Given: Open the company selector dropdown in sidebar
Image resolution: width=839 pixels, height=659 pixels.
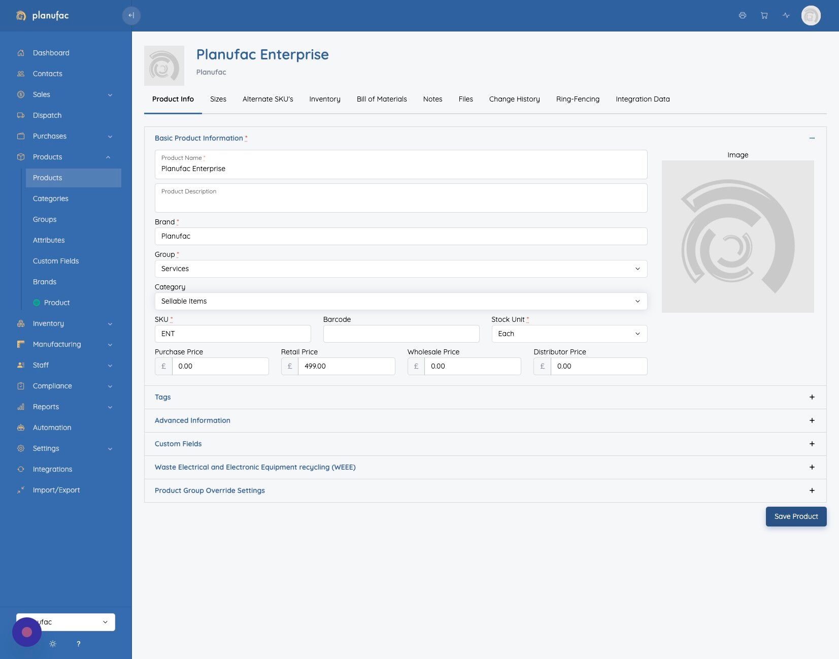Looking at the screenshot, I should pos(65,622).
